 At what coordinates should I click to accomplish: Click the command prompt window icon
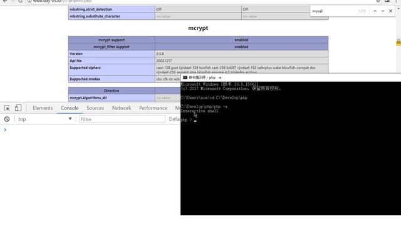click(x=185, y=77)
